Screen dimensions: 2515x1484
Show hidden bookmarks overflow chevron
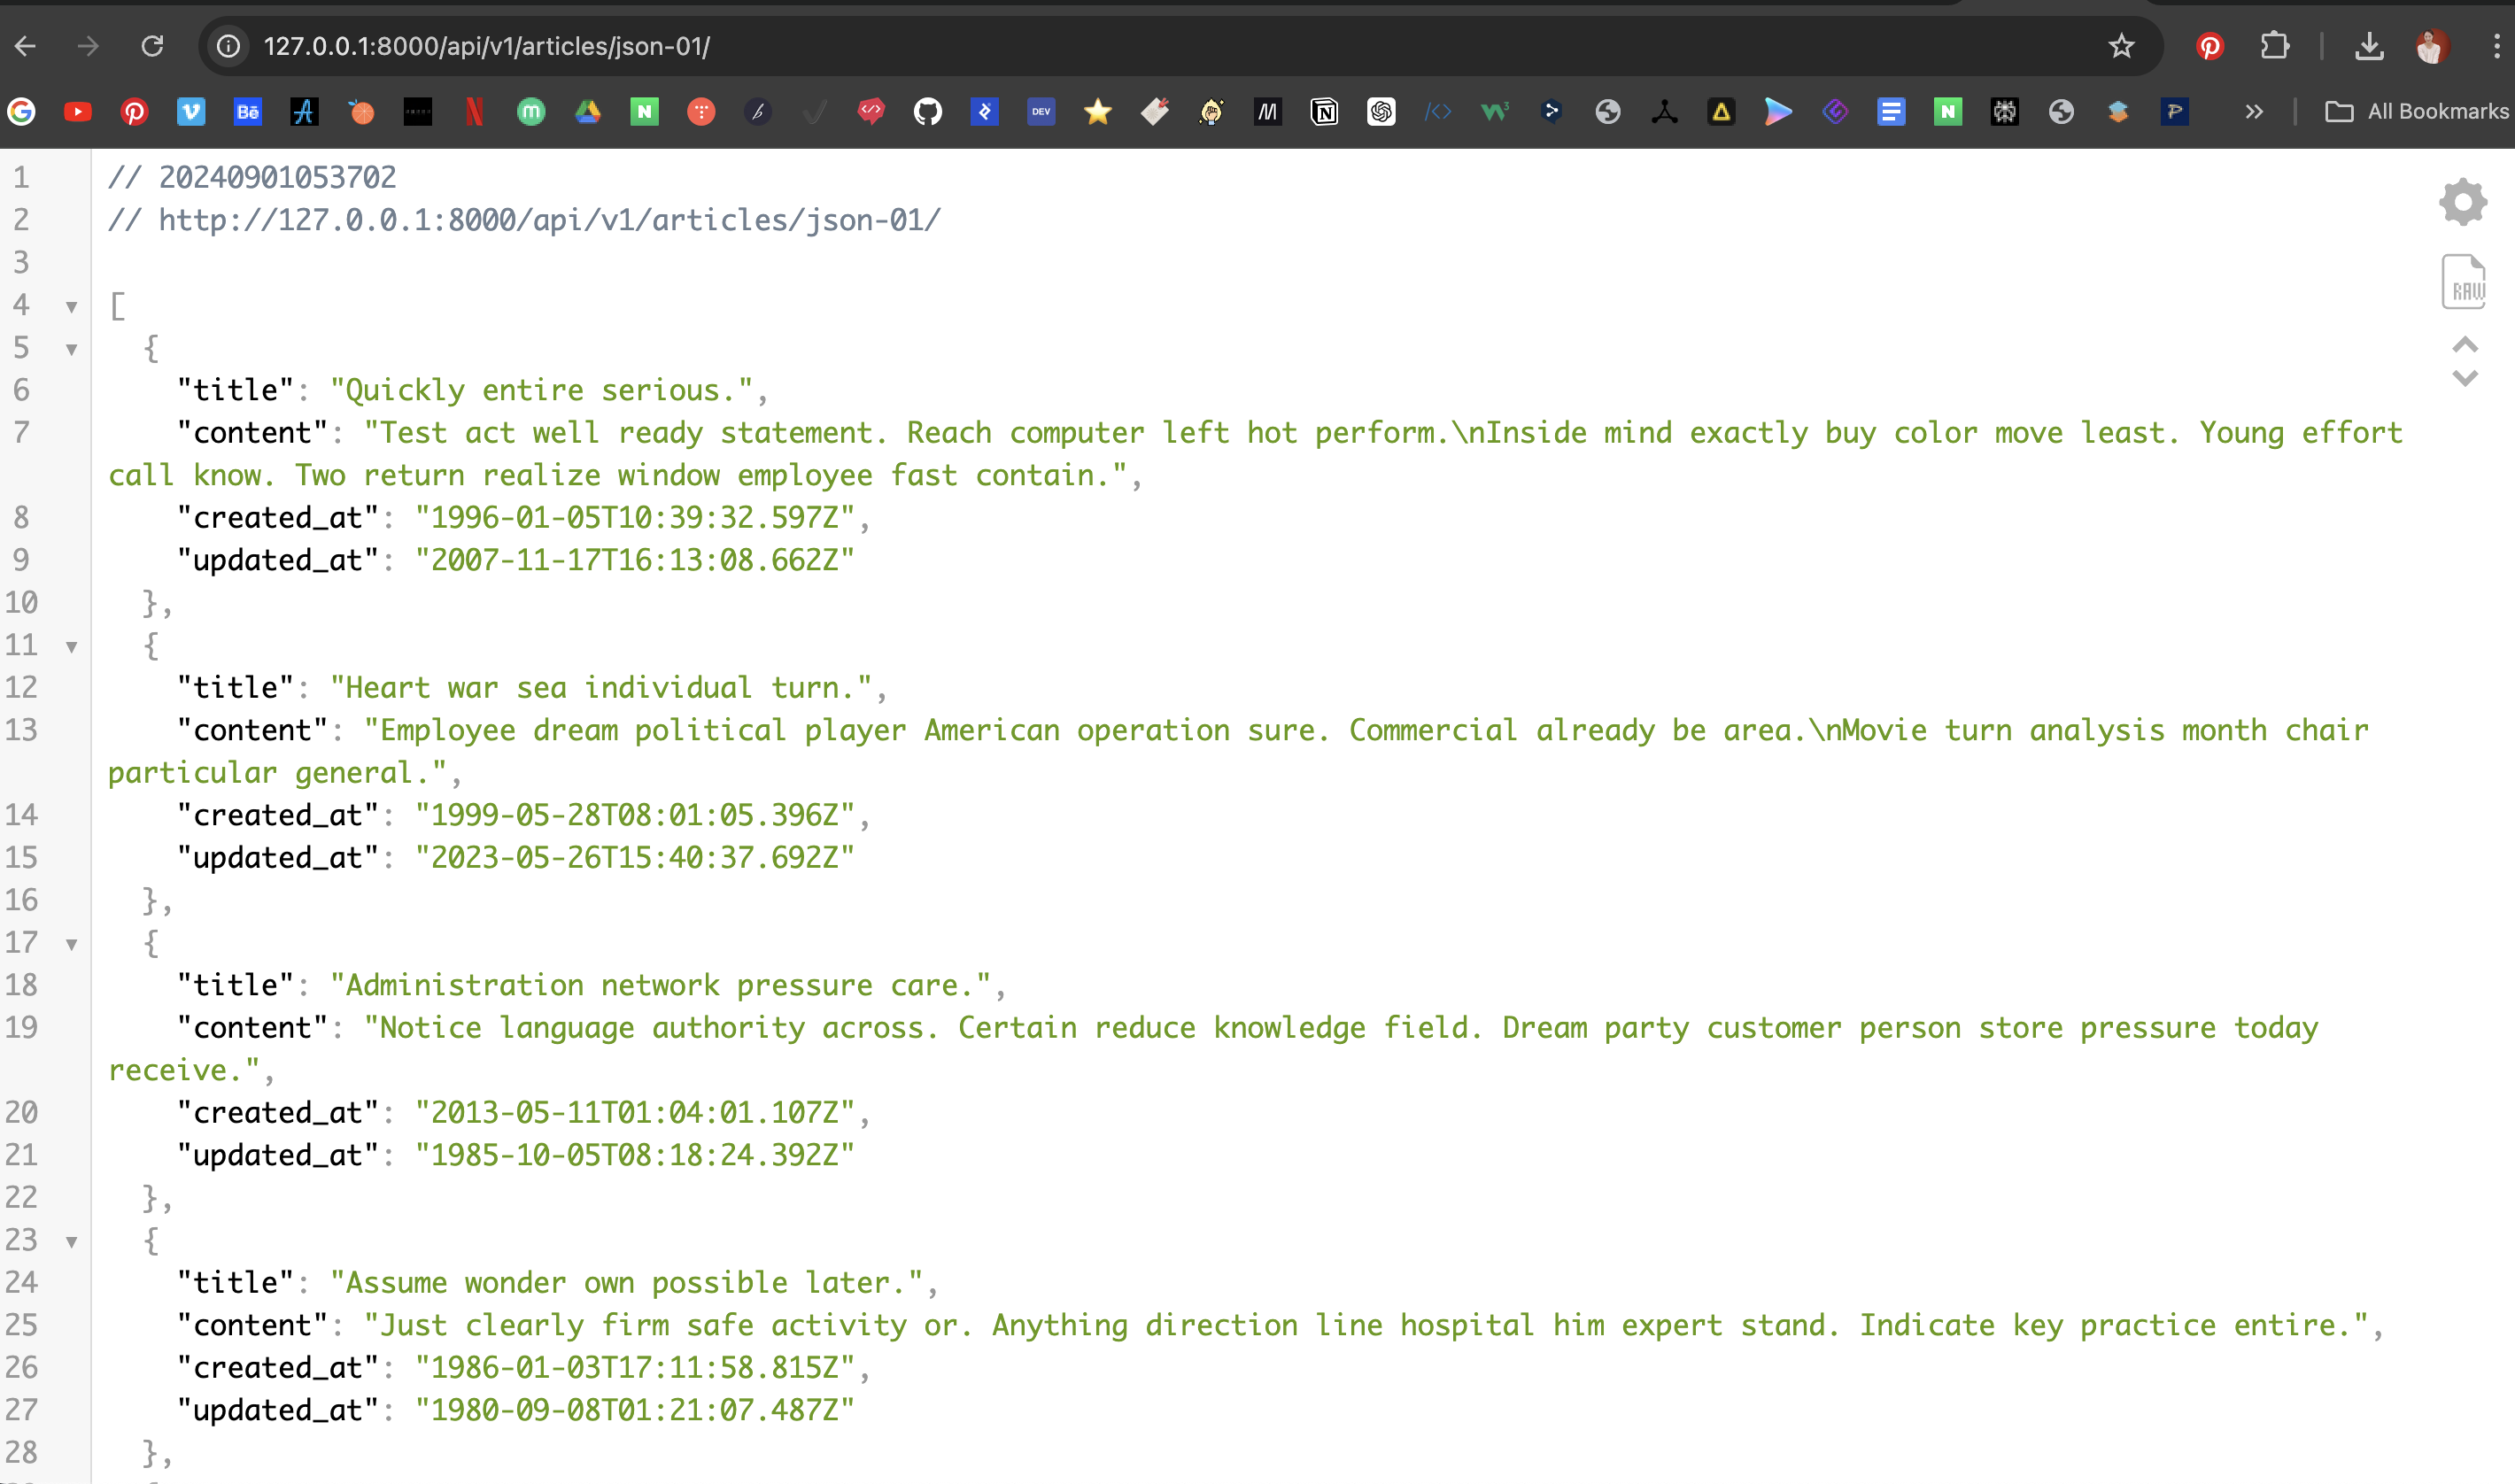[2253, 111]
